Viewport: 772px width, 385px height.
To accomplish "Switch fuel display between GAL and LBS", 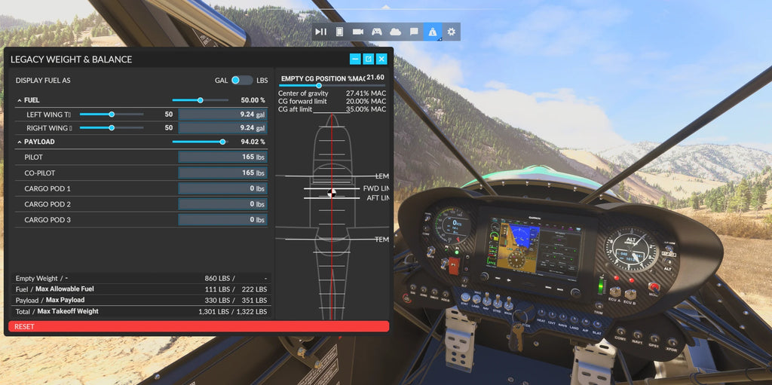I will pos(241,80).
